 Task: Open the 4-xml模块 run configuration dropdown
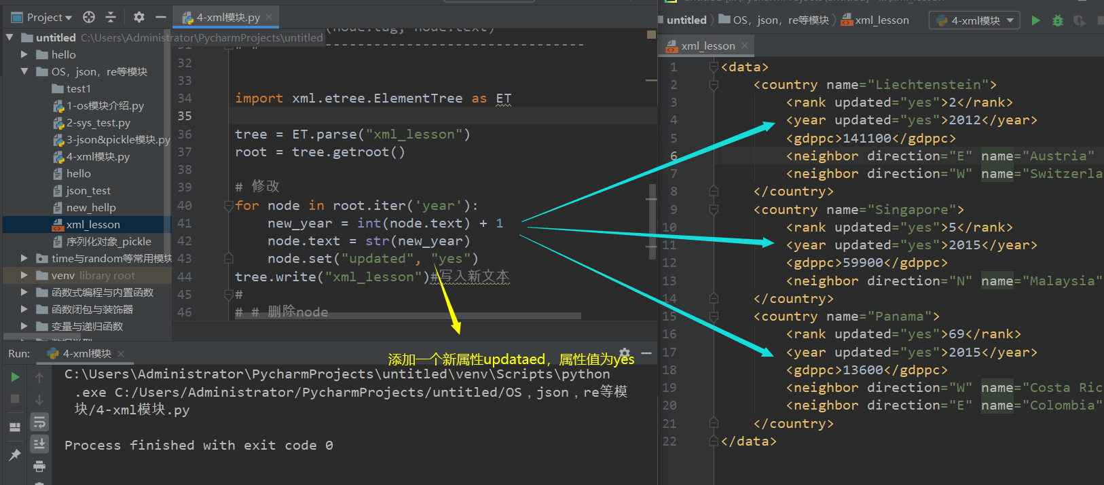975,20
